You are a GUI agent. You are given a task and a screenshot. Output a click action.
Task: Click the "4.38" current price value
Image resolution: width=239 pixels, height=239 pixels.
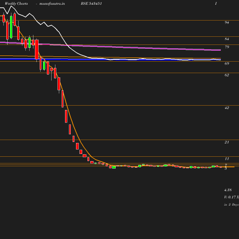[x=228, y=190]
